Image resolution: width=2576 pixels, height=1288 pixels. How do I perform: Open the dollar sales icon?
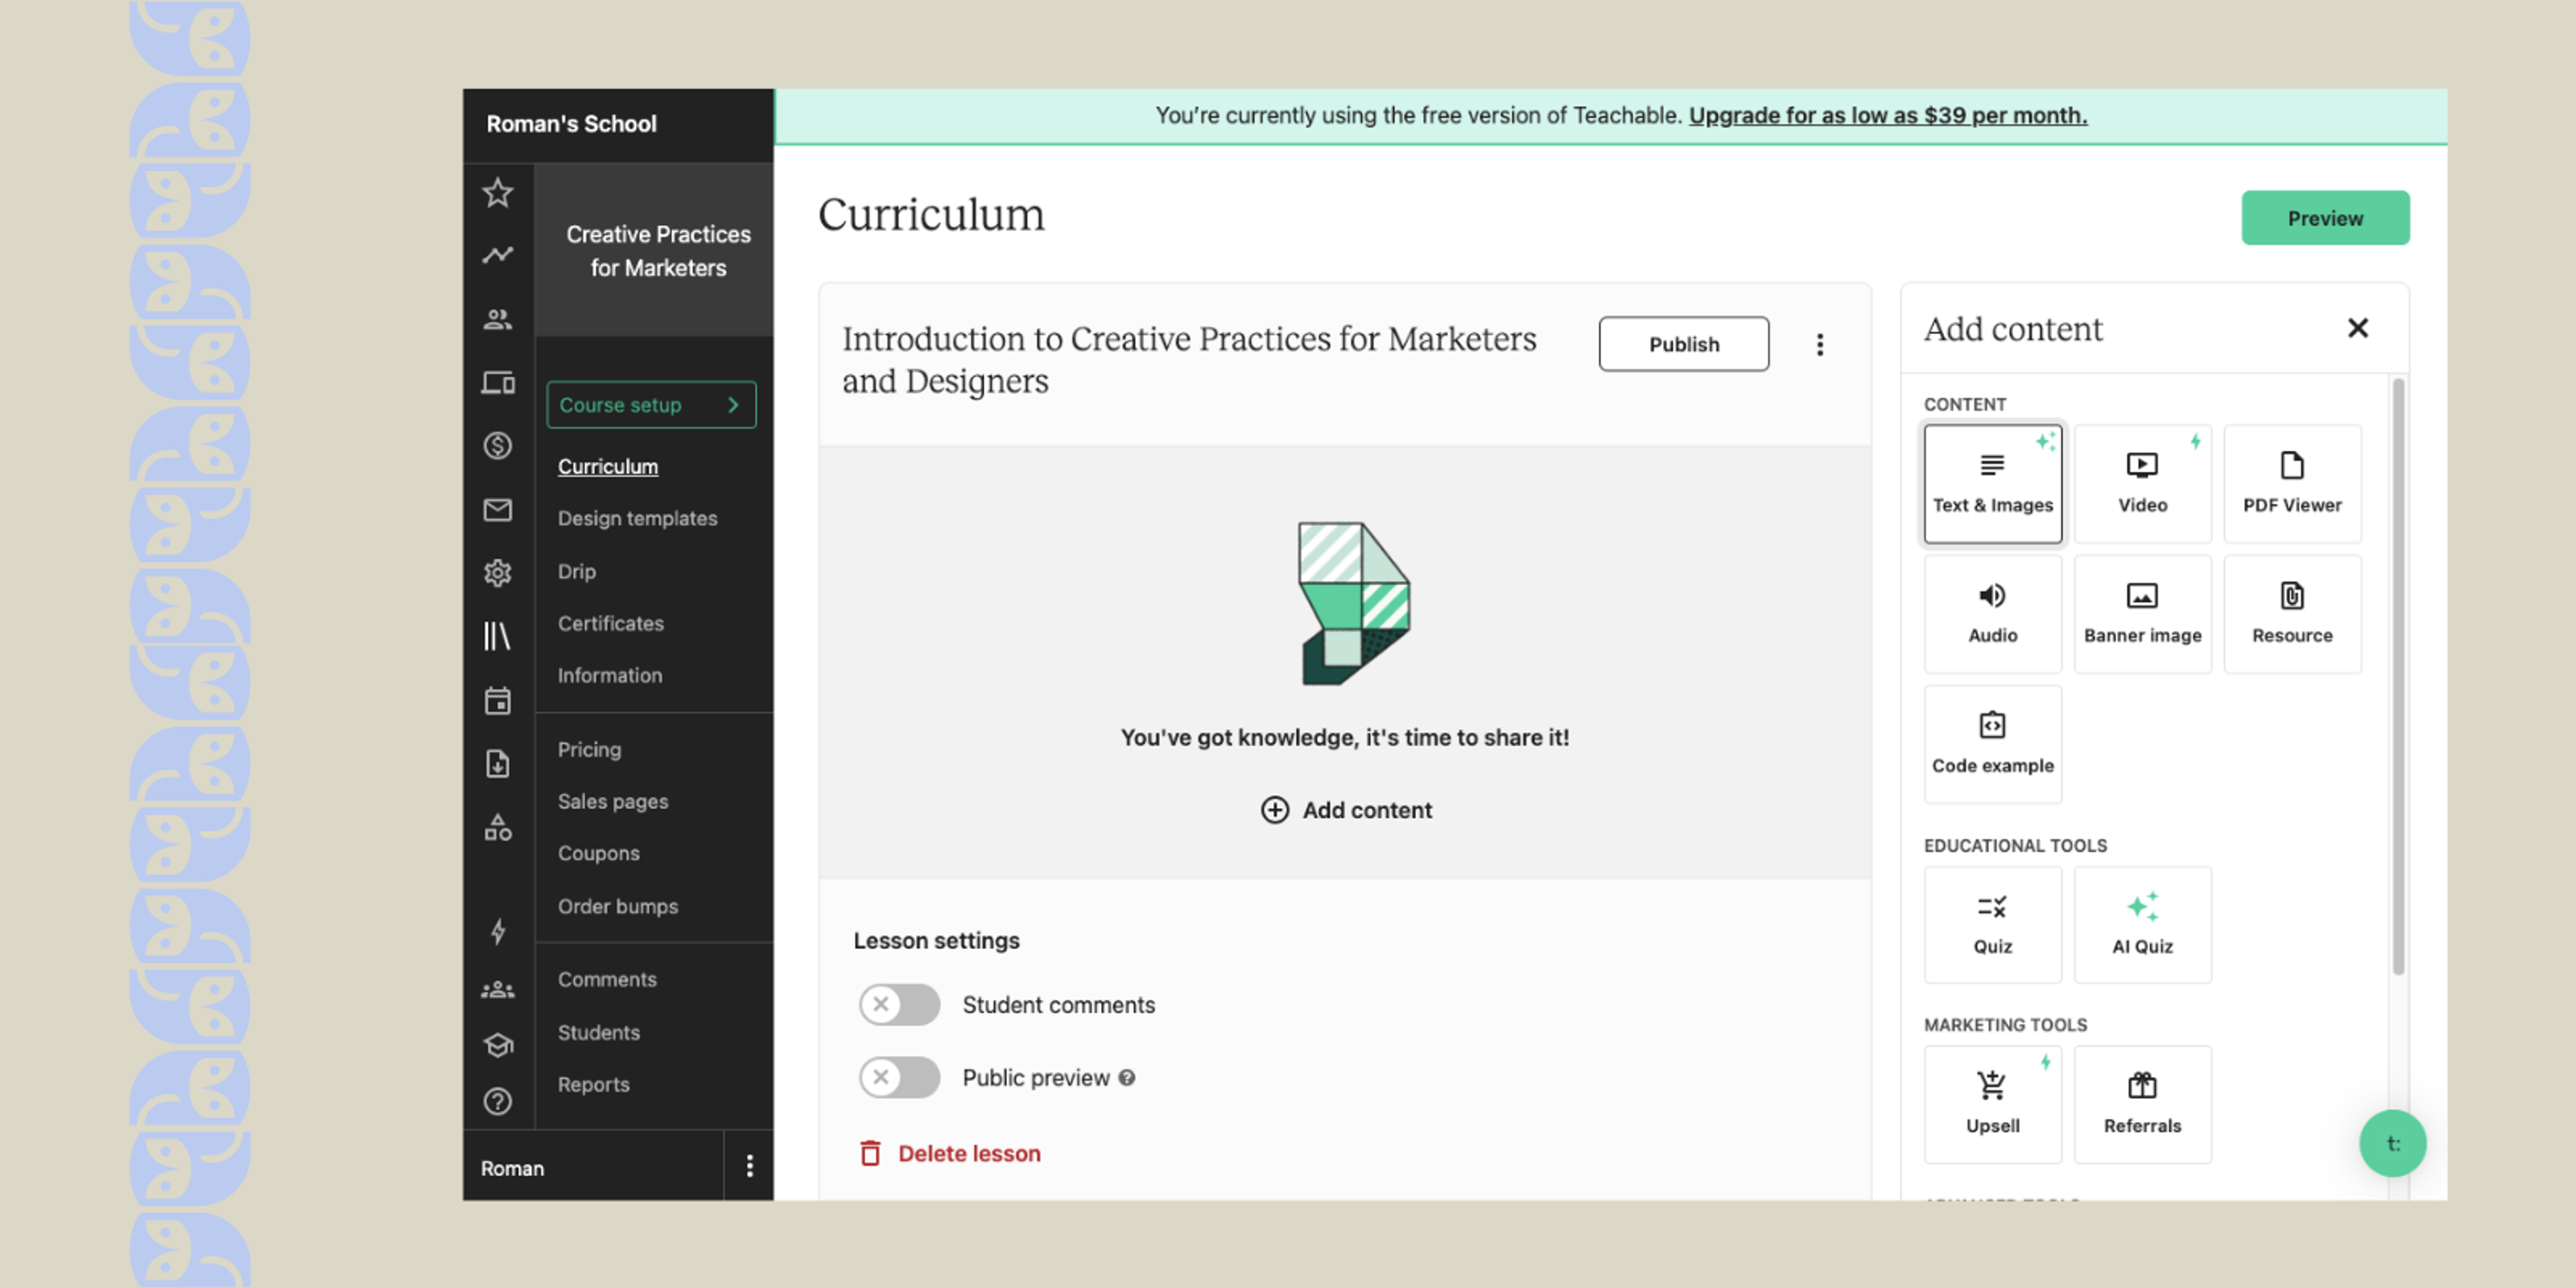[x=497, y=445]
